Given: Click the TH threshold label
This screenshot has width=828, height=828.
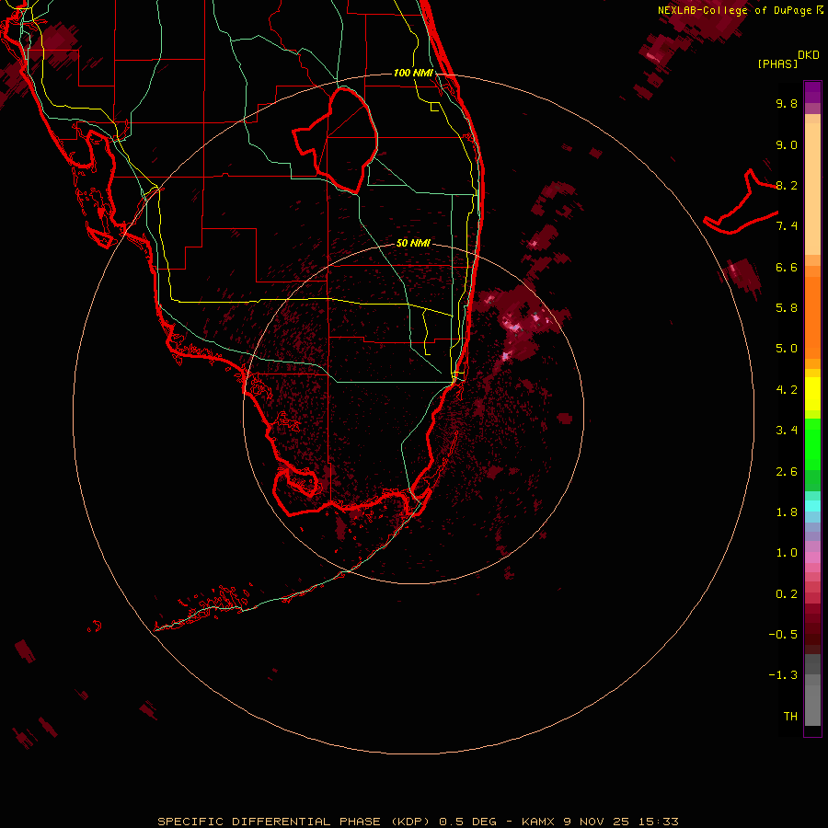Looking at the screenshot, I should tap(790, 717).
